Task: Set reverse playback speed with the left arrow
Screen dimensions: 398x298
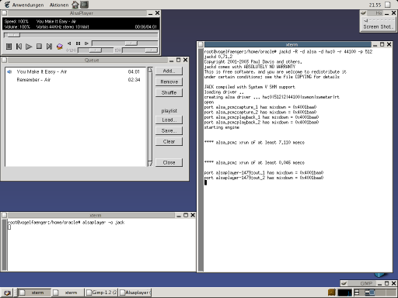Action: [x=69, y=43]
